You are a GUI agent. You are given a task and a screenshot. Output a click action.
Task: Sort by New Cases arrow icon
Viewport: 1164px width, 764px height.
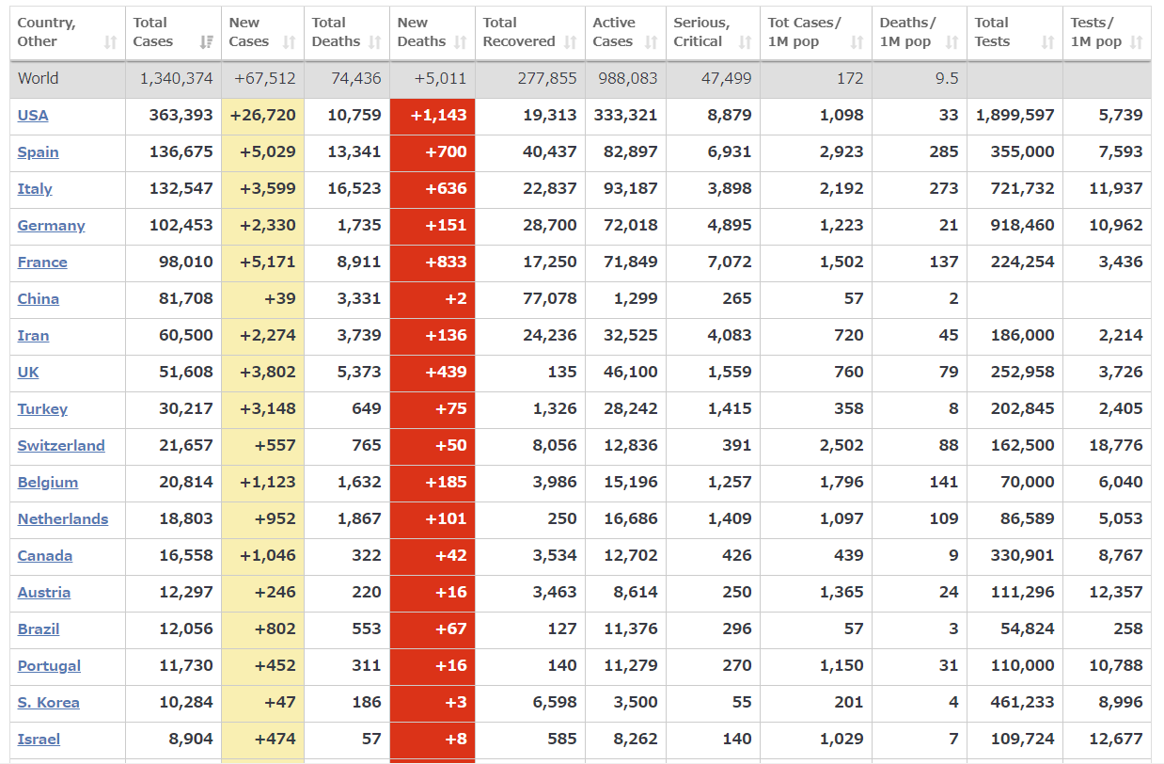290,42
